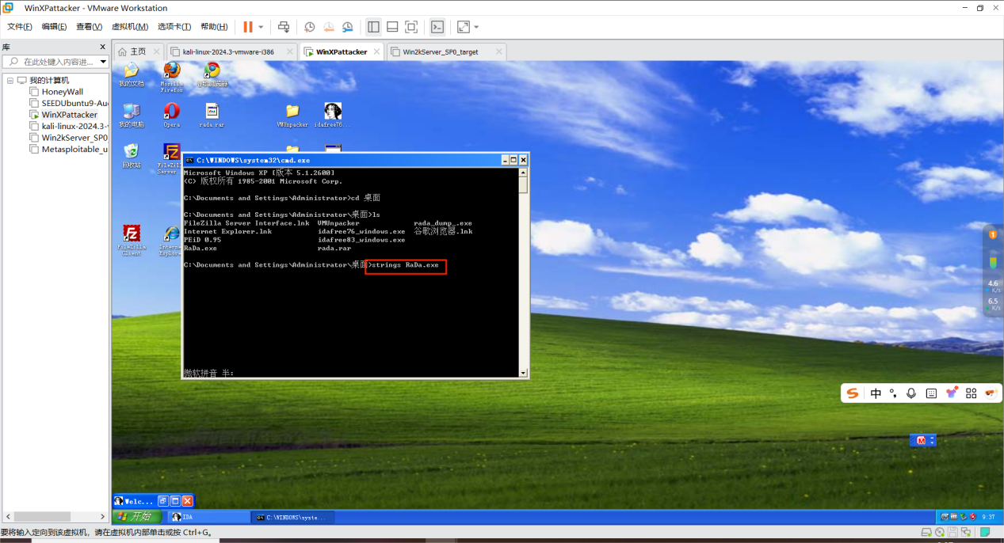This screenshot has width=1004, height=543.
Task: Pause the virtual machine with the orange pause icon
Action: 248,27
